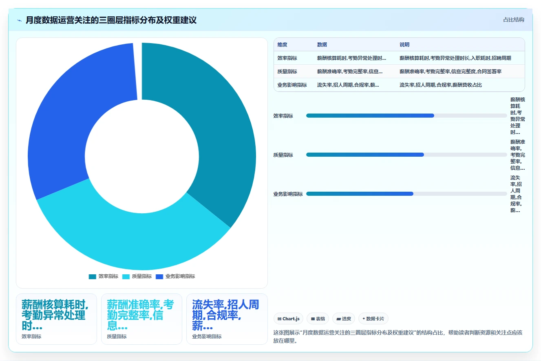Click the 数据卡片 tag button

click(373, 319)
